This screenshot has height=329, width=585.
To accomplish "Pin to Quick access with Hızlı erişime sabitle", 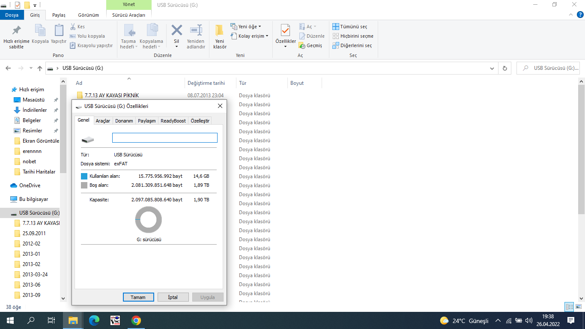I will coord(16,37).
